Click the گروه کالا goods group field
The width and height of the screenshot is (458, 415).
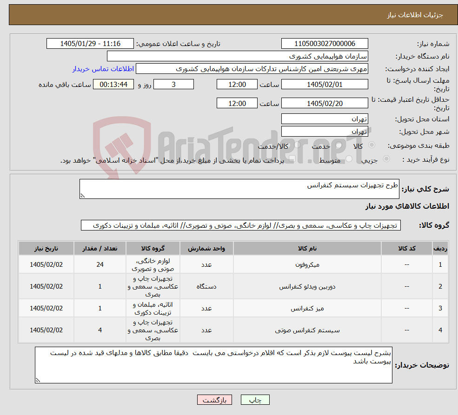(x=241, y=225)
